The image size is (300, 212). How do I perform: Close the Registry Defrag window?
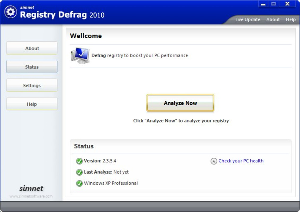click(x=287, y=4)
